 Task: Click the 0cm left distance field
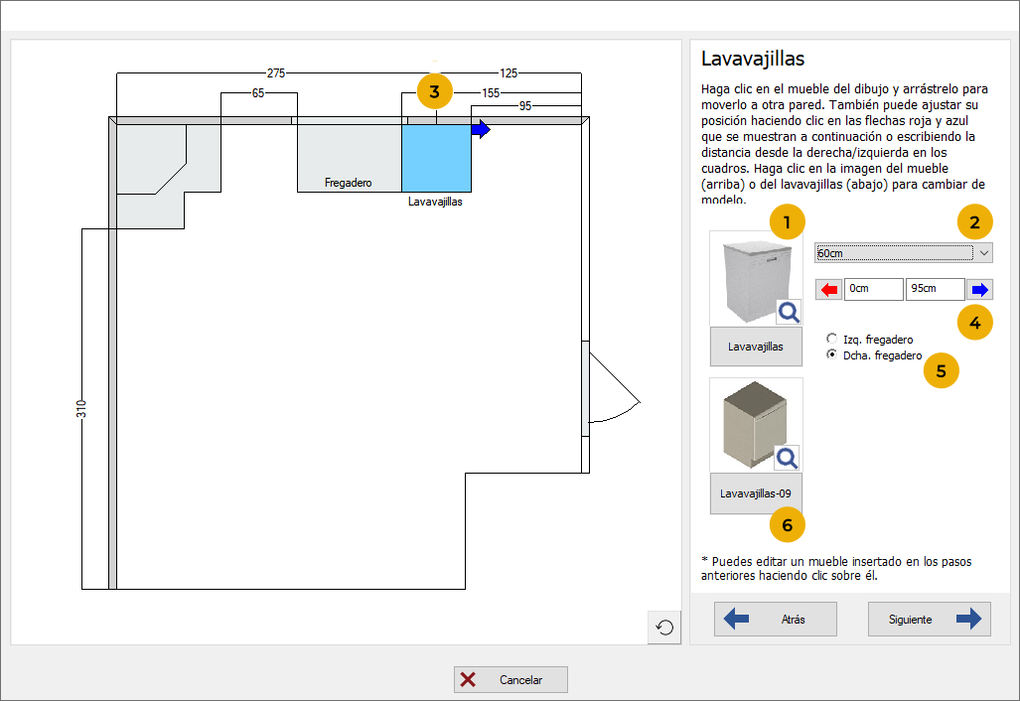[x=874, y=289]
